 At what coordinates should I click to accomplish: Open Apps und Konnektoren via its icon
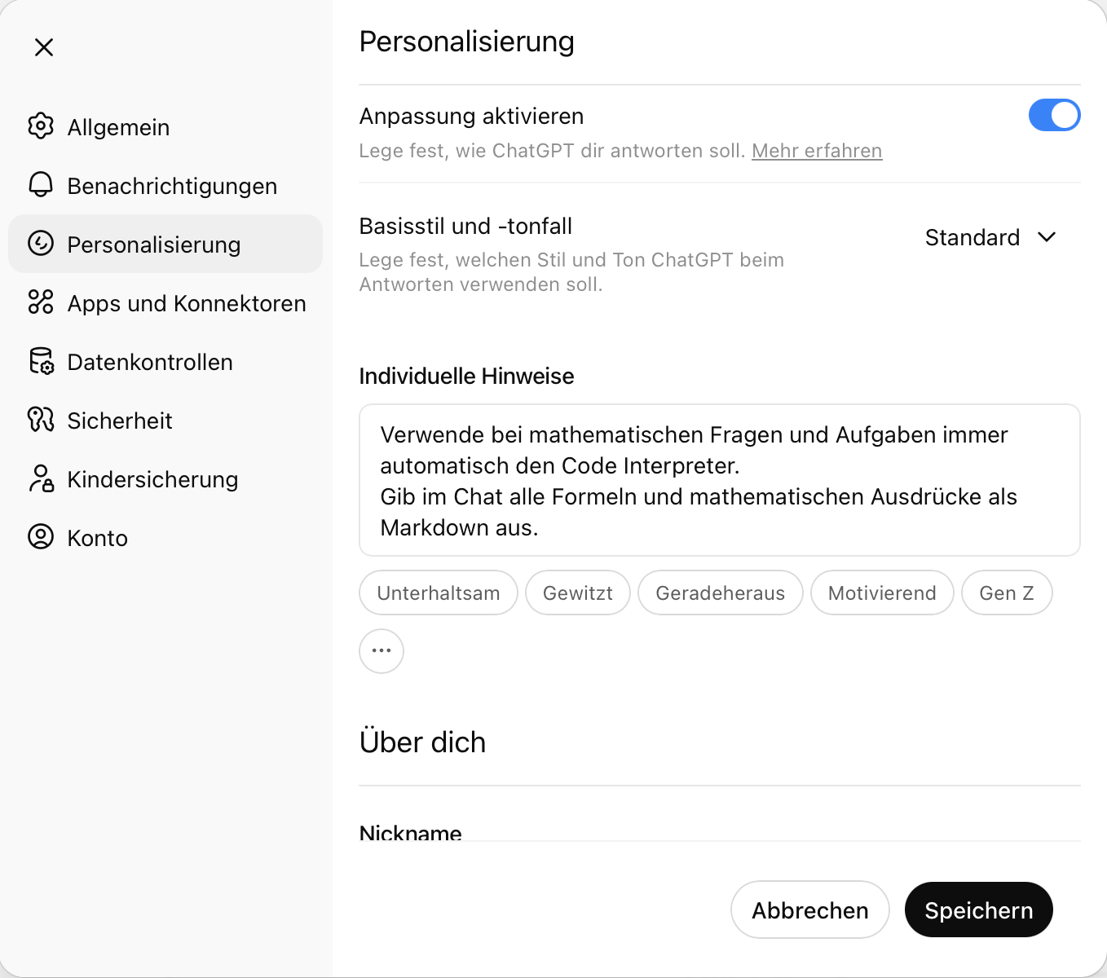click(41, 302)
